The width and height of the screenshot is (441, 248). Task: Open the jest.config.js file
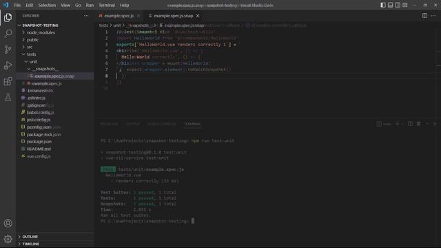point(39,119)
